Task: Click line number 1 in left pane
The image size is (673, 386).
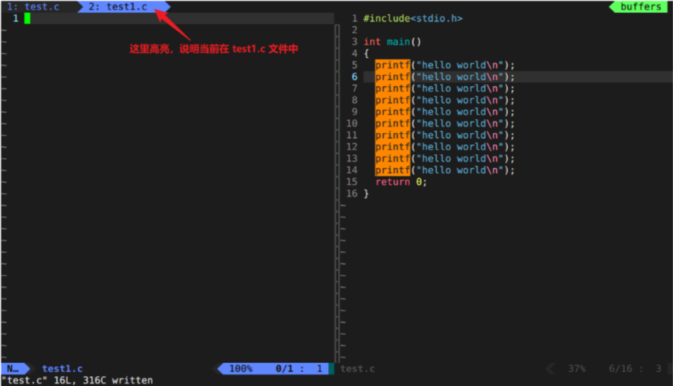Action: tap(15, 18)
